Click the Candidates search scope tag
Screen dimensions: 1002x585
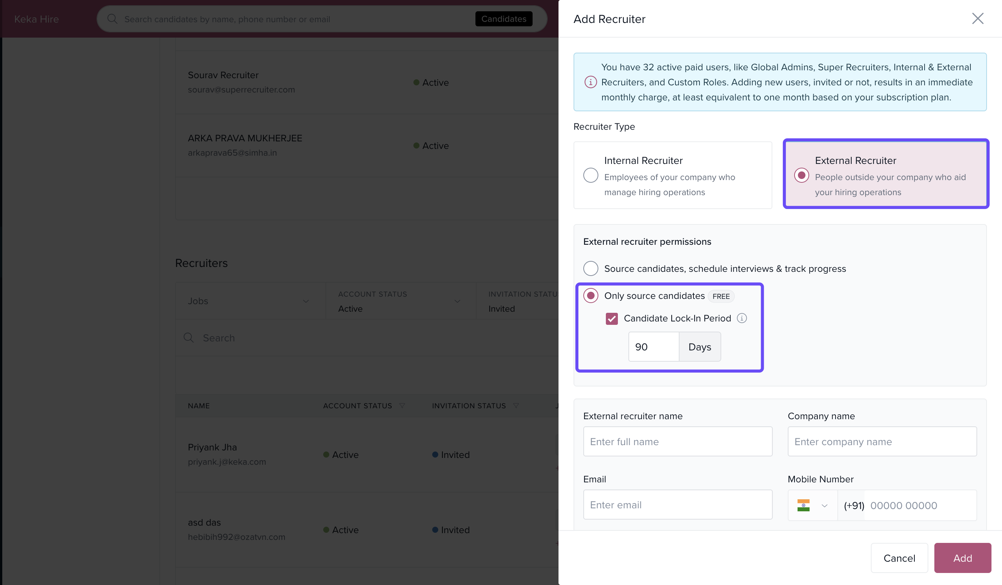(503, 19)
